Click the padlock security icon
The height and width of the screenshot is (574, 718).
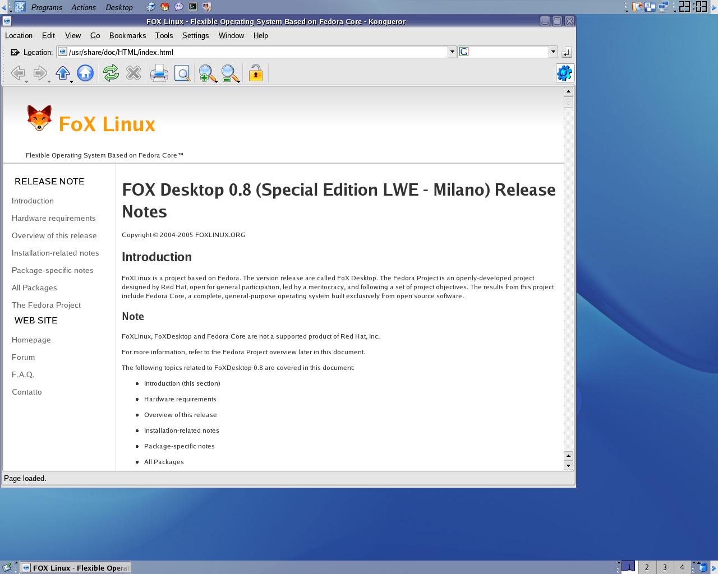pyautogui.click(x=256, y=73)
